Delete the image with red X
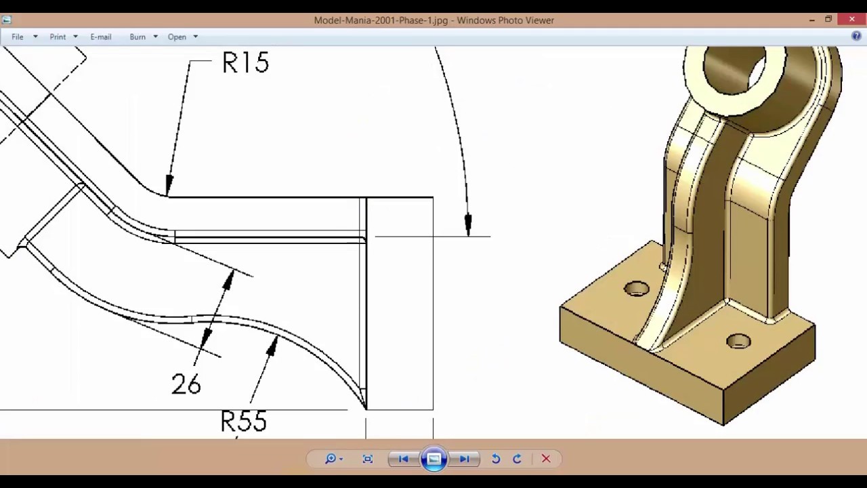This screenshot has width=867, height=488. coord(546,459)
